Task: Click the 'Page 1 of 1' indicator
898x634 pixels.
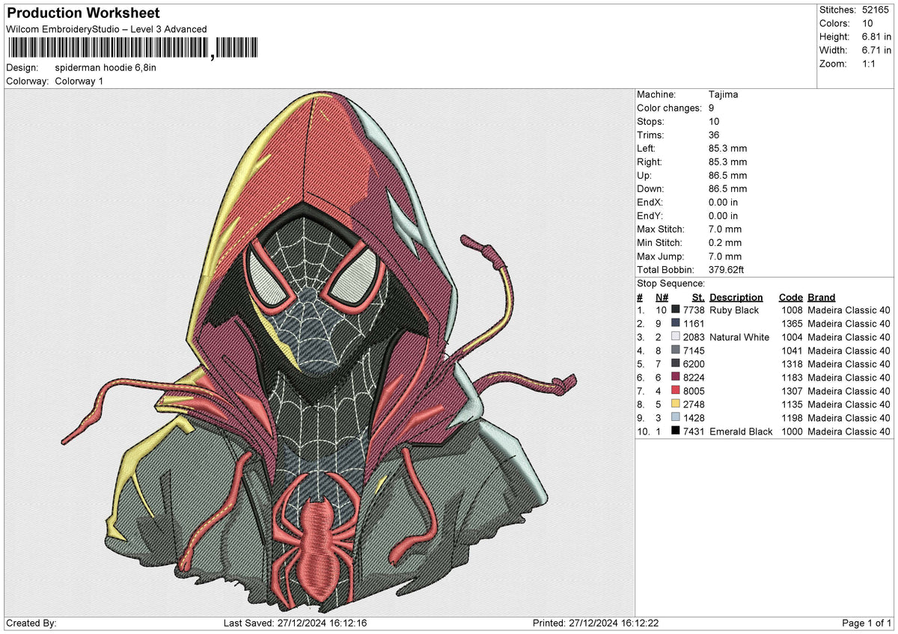Action: point(867,624)
